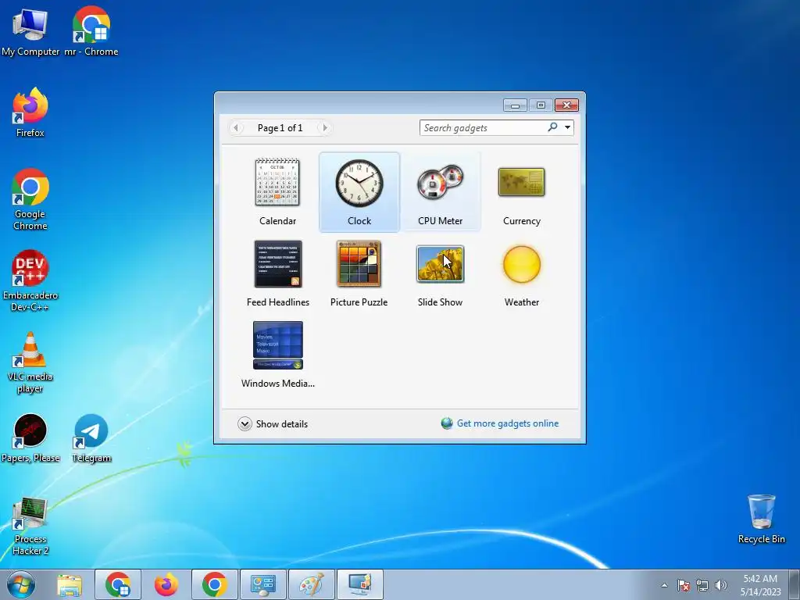The image size is (800, 600).
Task: Select Papers, Please desktop shortcut
Action: pos(30,437)
